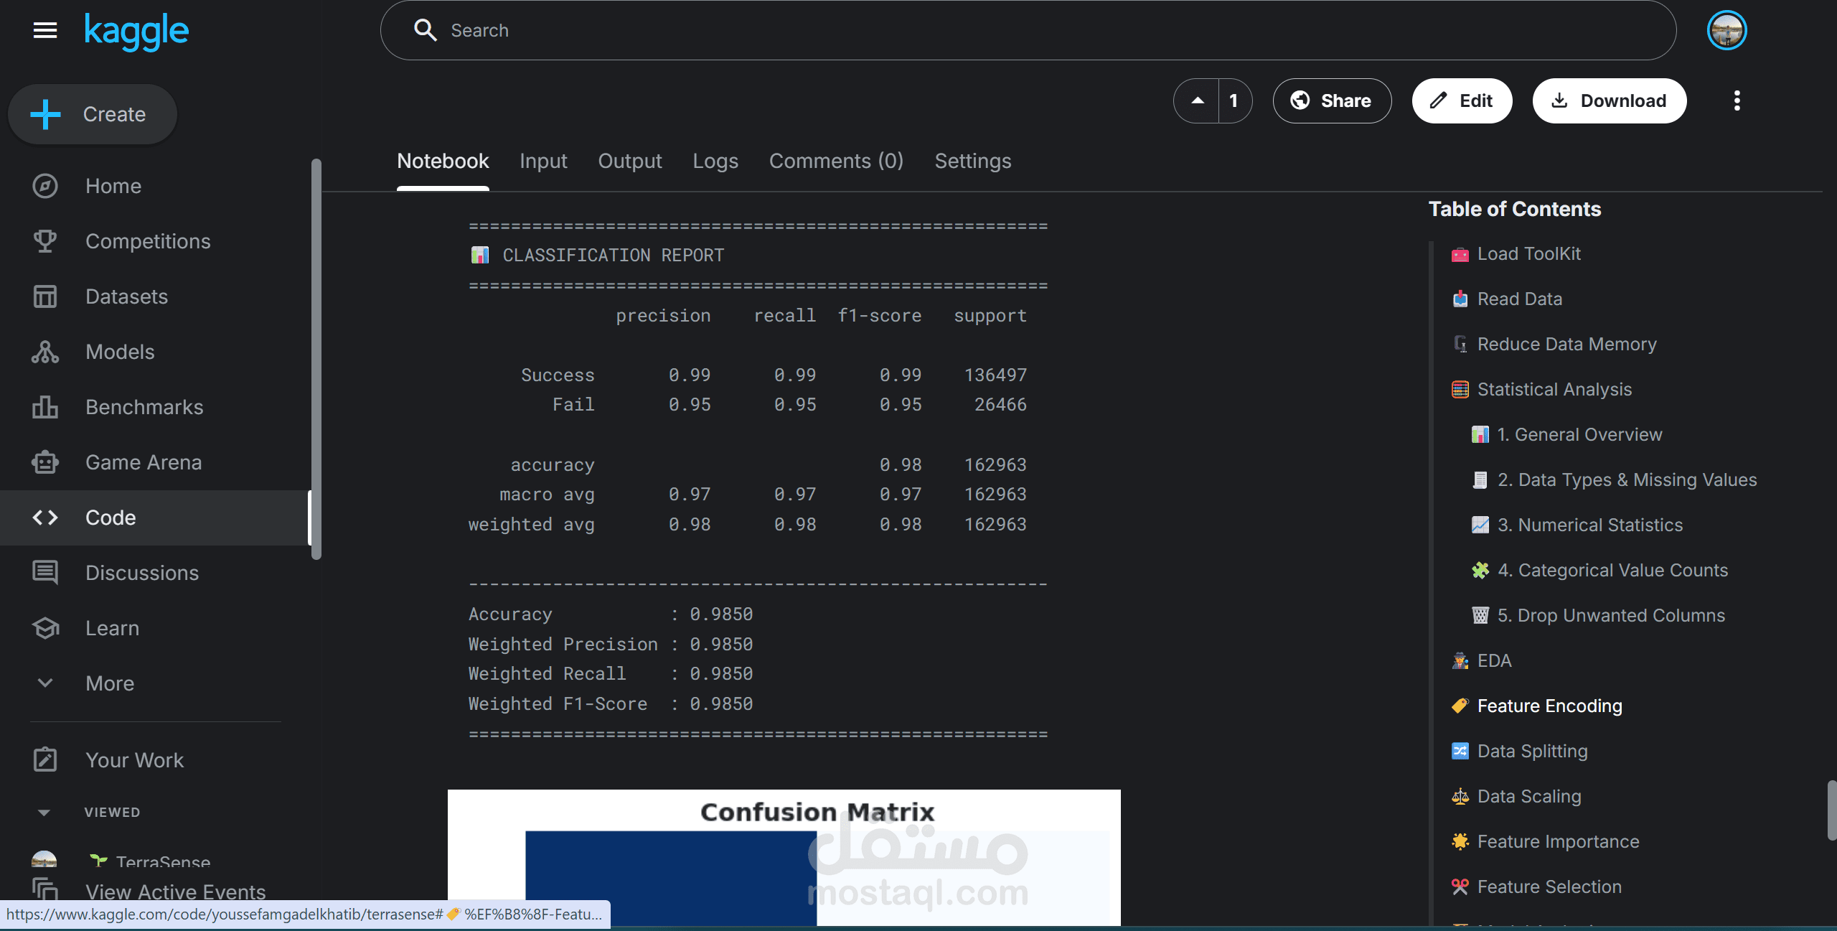The width and height of the screenshot is (1837, 931).
Task: Open Models section in sidebar
Action: click(x=120, y=352)
